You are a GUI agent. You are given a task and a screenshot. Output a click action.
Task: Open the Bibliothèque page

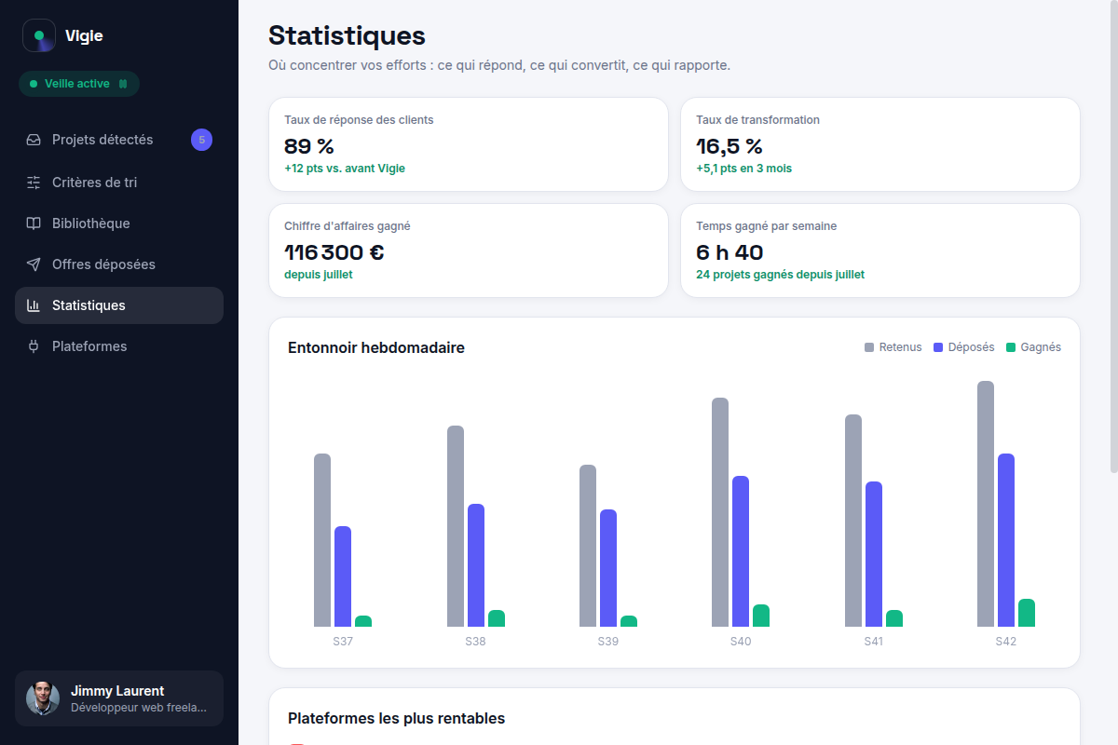point(119,223)
